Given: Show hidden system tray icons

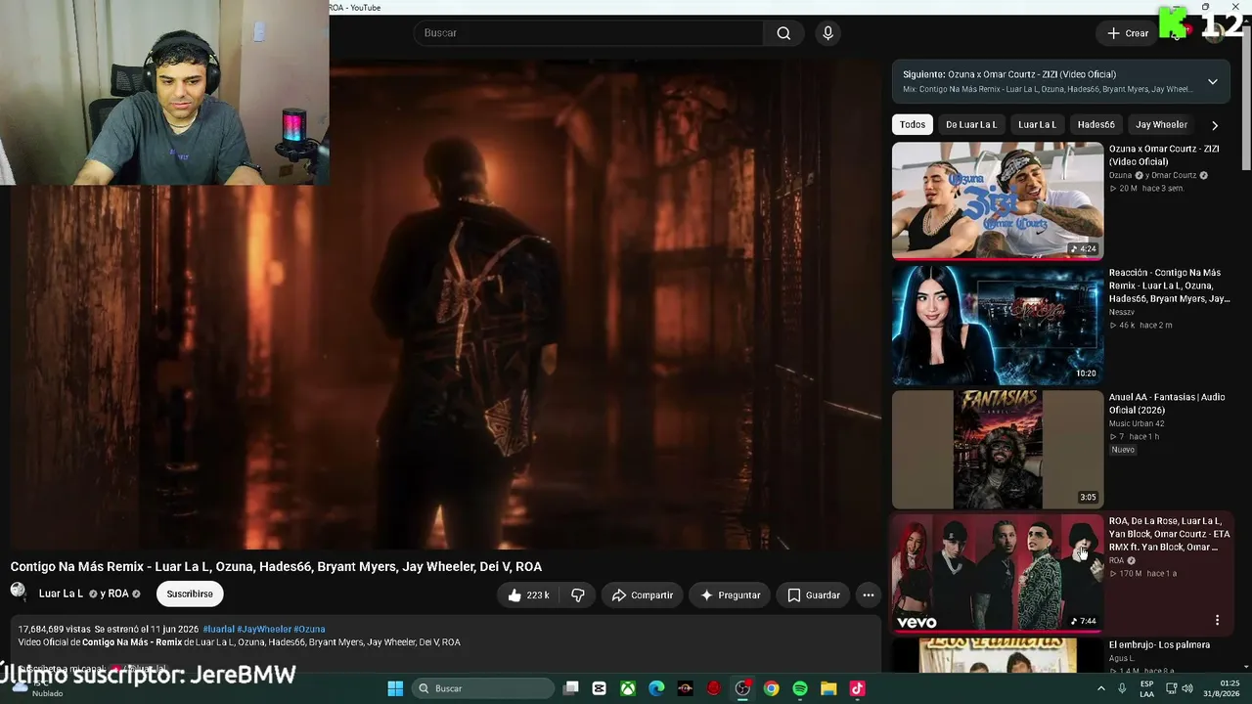Looking at the screenshot, I should (1100, 688).
